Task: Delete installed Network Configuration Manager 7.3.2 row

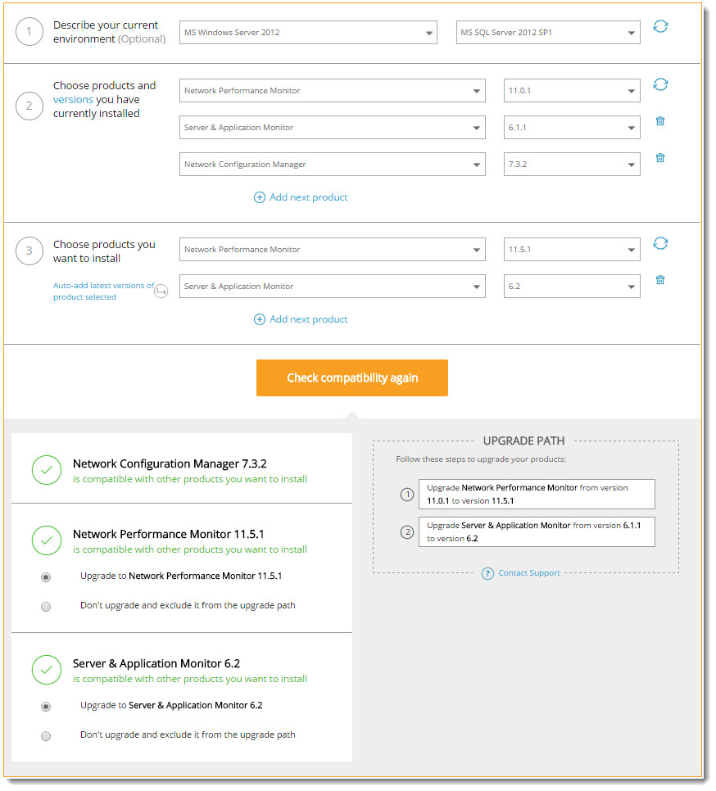Action: pos(660,158)
